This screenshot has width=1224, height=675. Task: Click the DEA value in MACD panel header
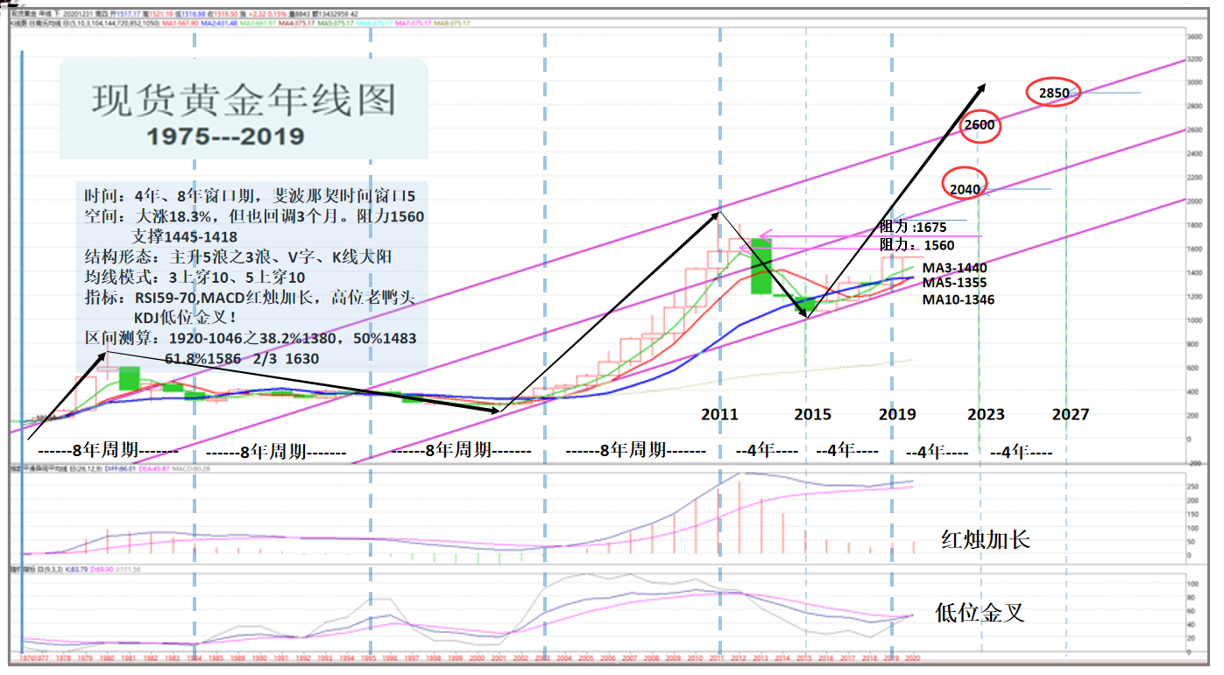pyautogui.click(x=154, y=468)
